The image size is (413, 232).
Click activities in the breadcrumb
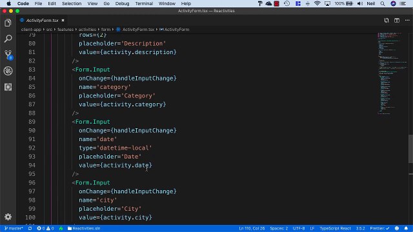pyautogui.click(x=87, y=30)
